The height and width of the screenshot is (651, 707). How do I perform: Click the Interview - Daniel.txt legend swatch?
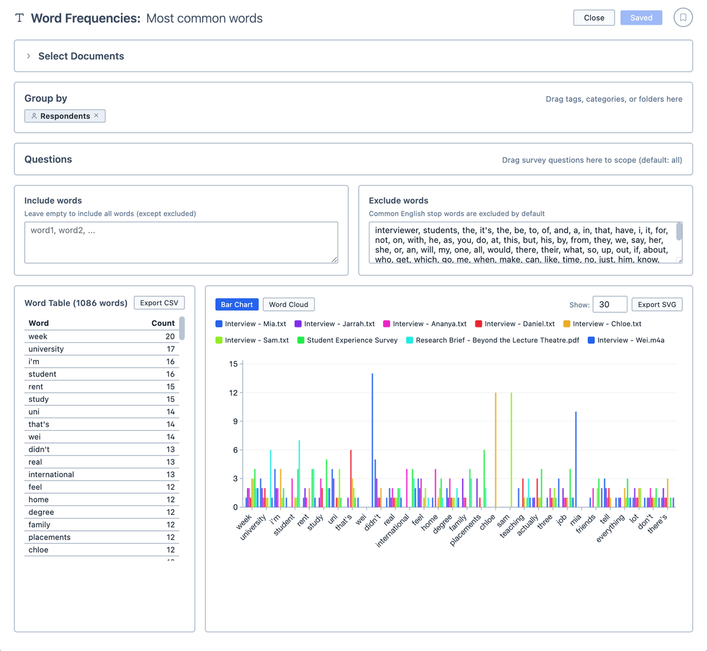(x=479, y=324)
